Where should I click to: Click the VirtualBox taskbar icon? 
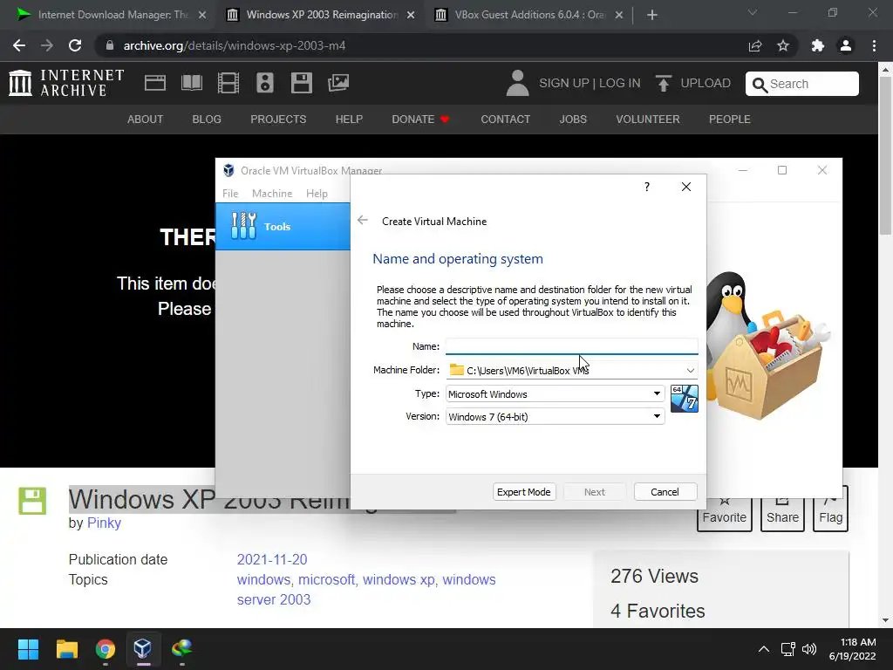tap(143, 649)
